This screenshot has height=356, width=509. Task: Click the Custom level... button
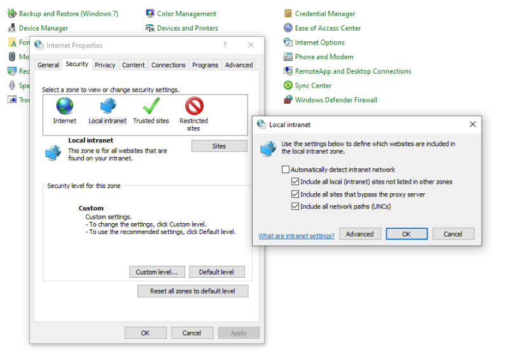point(157,272)
